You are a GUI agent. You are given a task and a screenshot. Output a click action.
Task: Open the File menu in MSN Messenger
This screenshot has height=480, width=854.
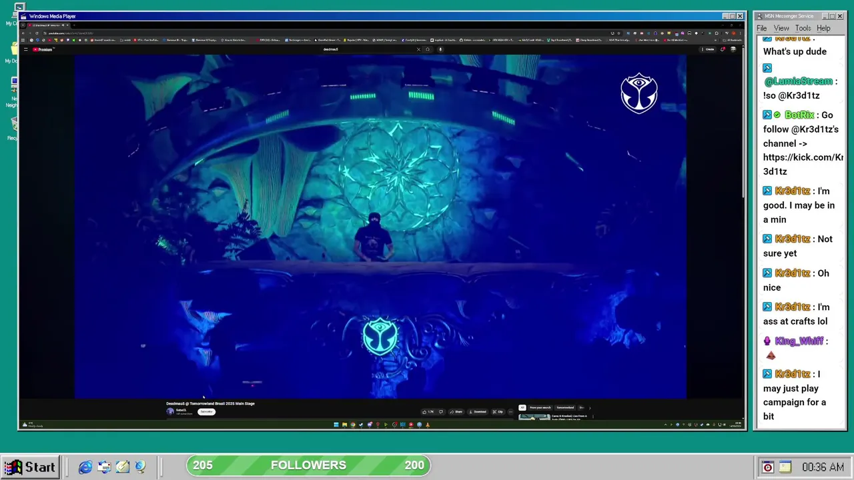click(x=761, y=28)
